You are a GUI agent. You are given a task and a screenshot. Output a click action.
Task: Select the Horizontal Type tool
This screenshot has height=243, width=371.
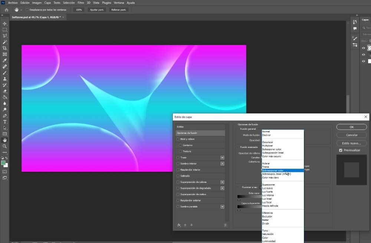click(x=4, y=122)
